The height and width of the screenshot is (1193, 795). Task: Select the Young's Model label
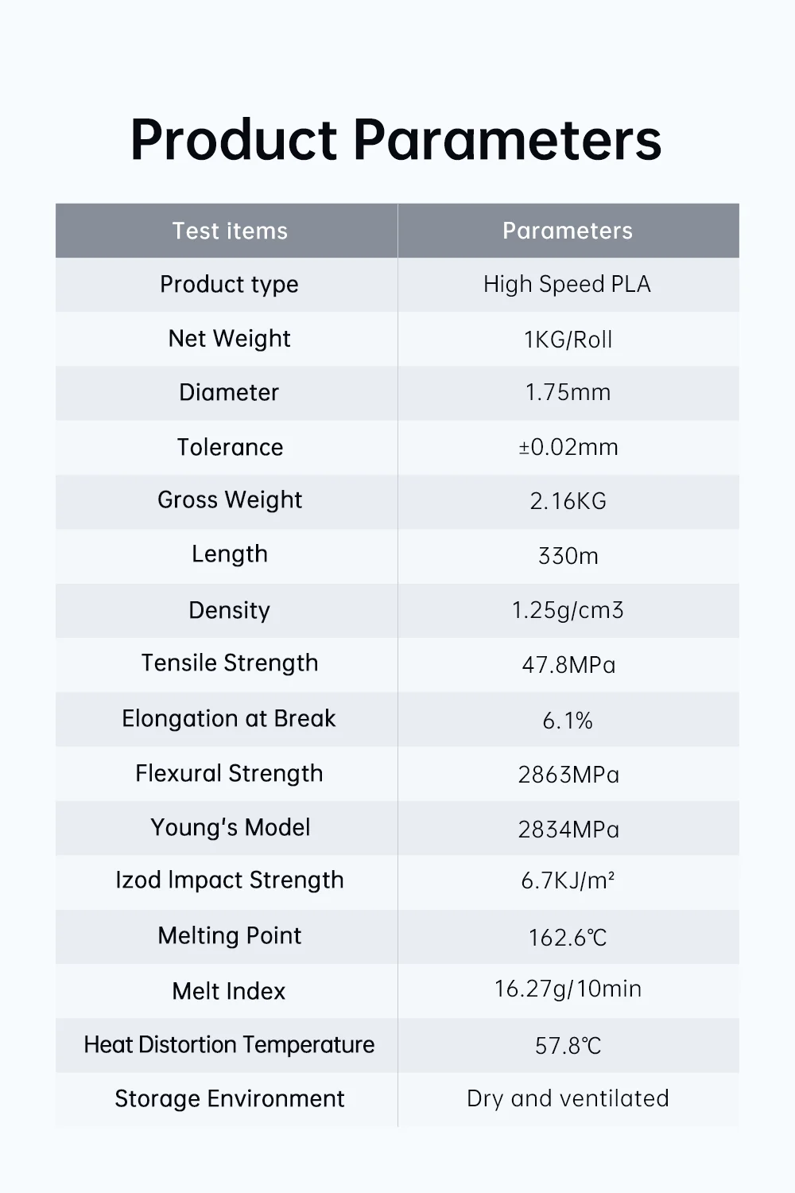tap(229, 828)
